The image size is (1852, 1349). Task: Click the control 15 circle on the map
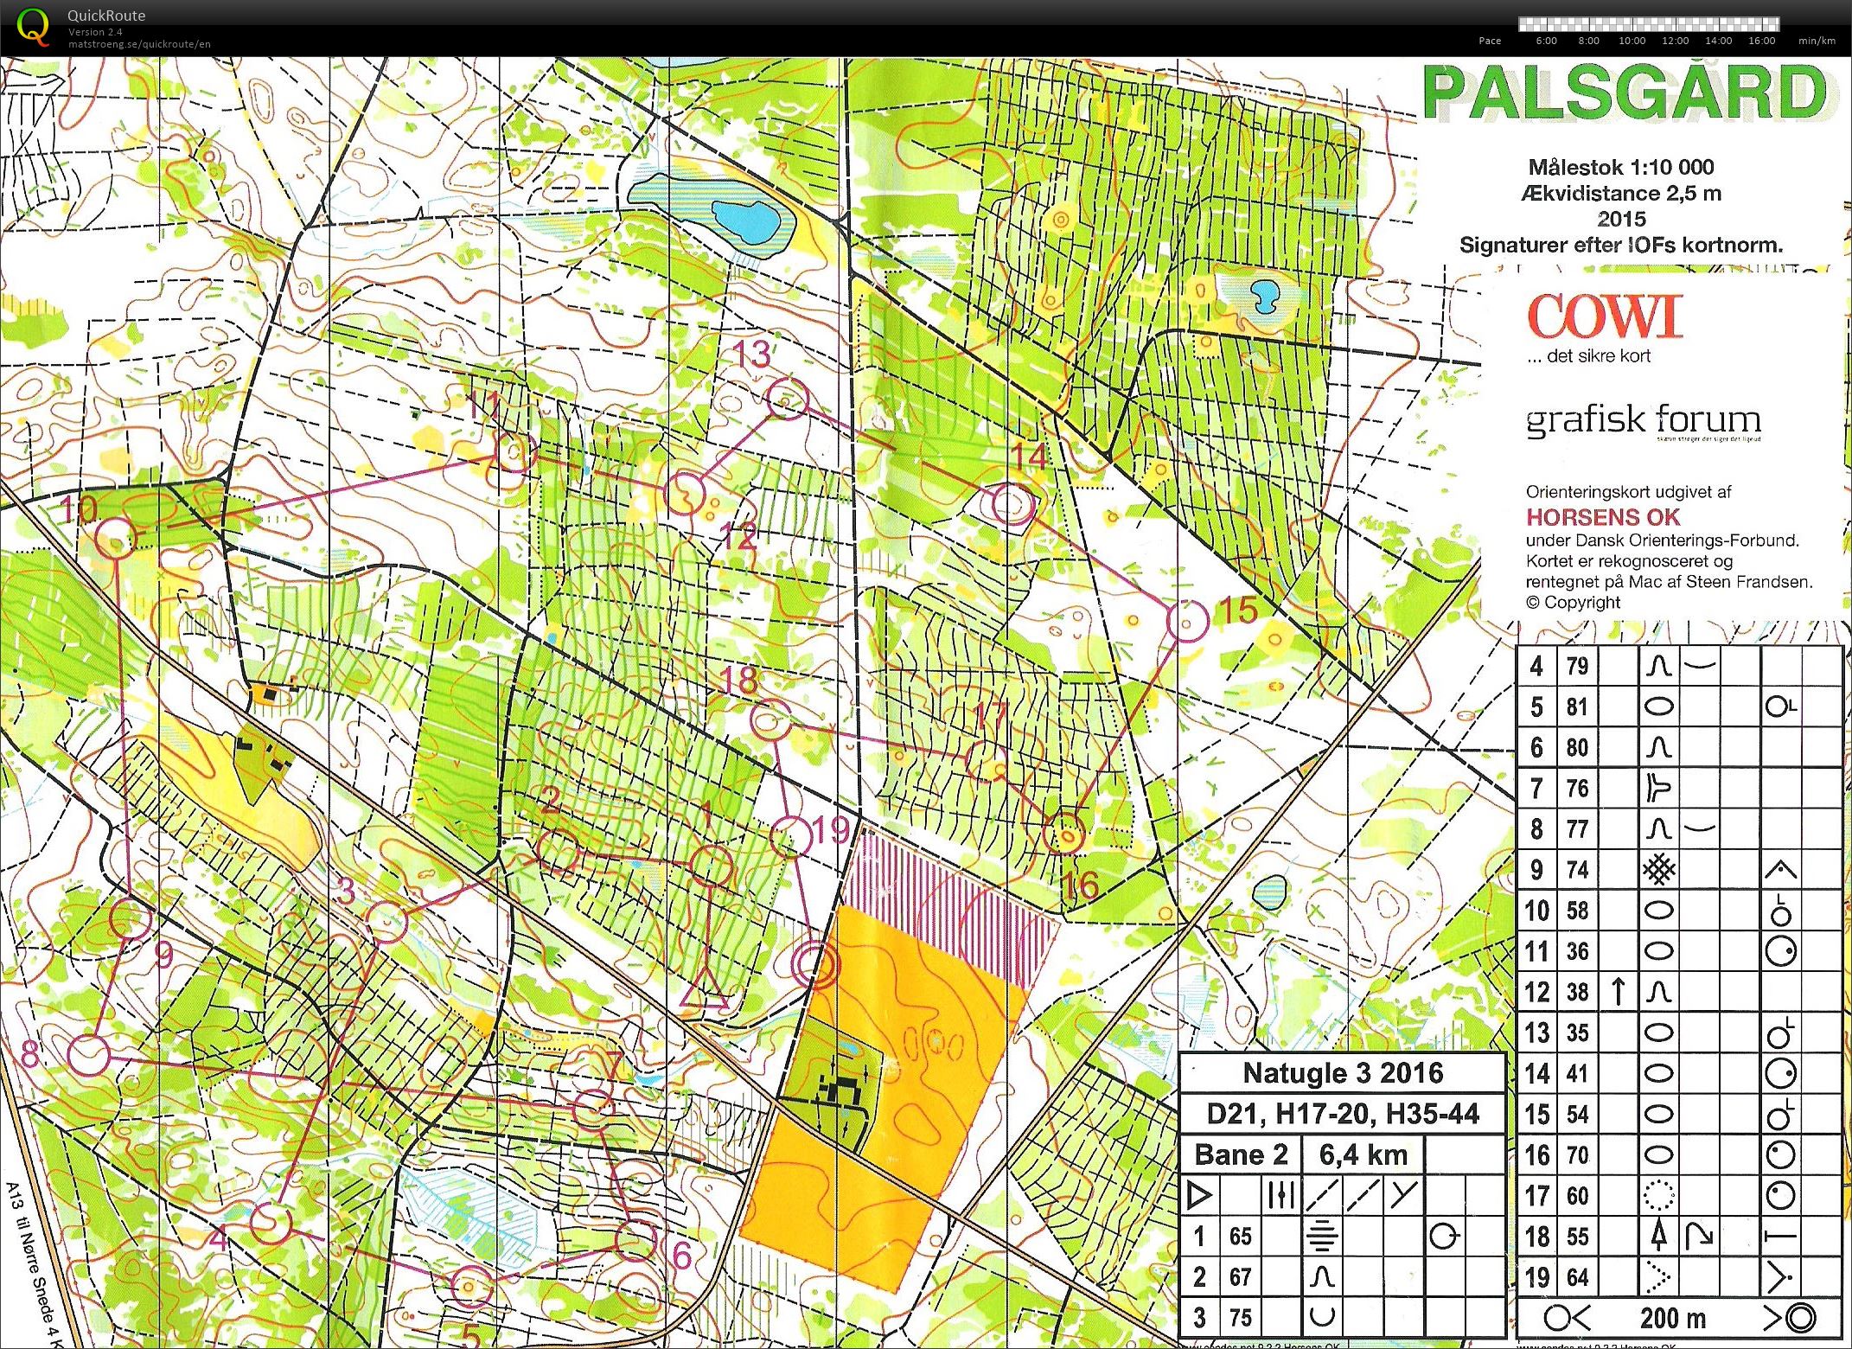1188,619
